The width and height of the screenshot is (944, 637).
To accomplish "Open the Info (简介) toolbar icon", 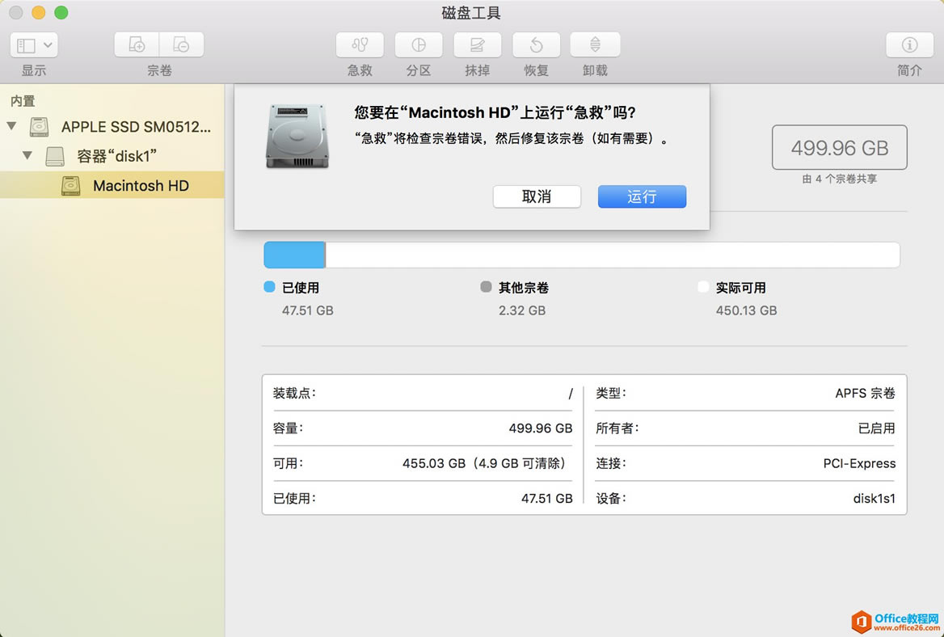I will click(909, 44).
